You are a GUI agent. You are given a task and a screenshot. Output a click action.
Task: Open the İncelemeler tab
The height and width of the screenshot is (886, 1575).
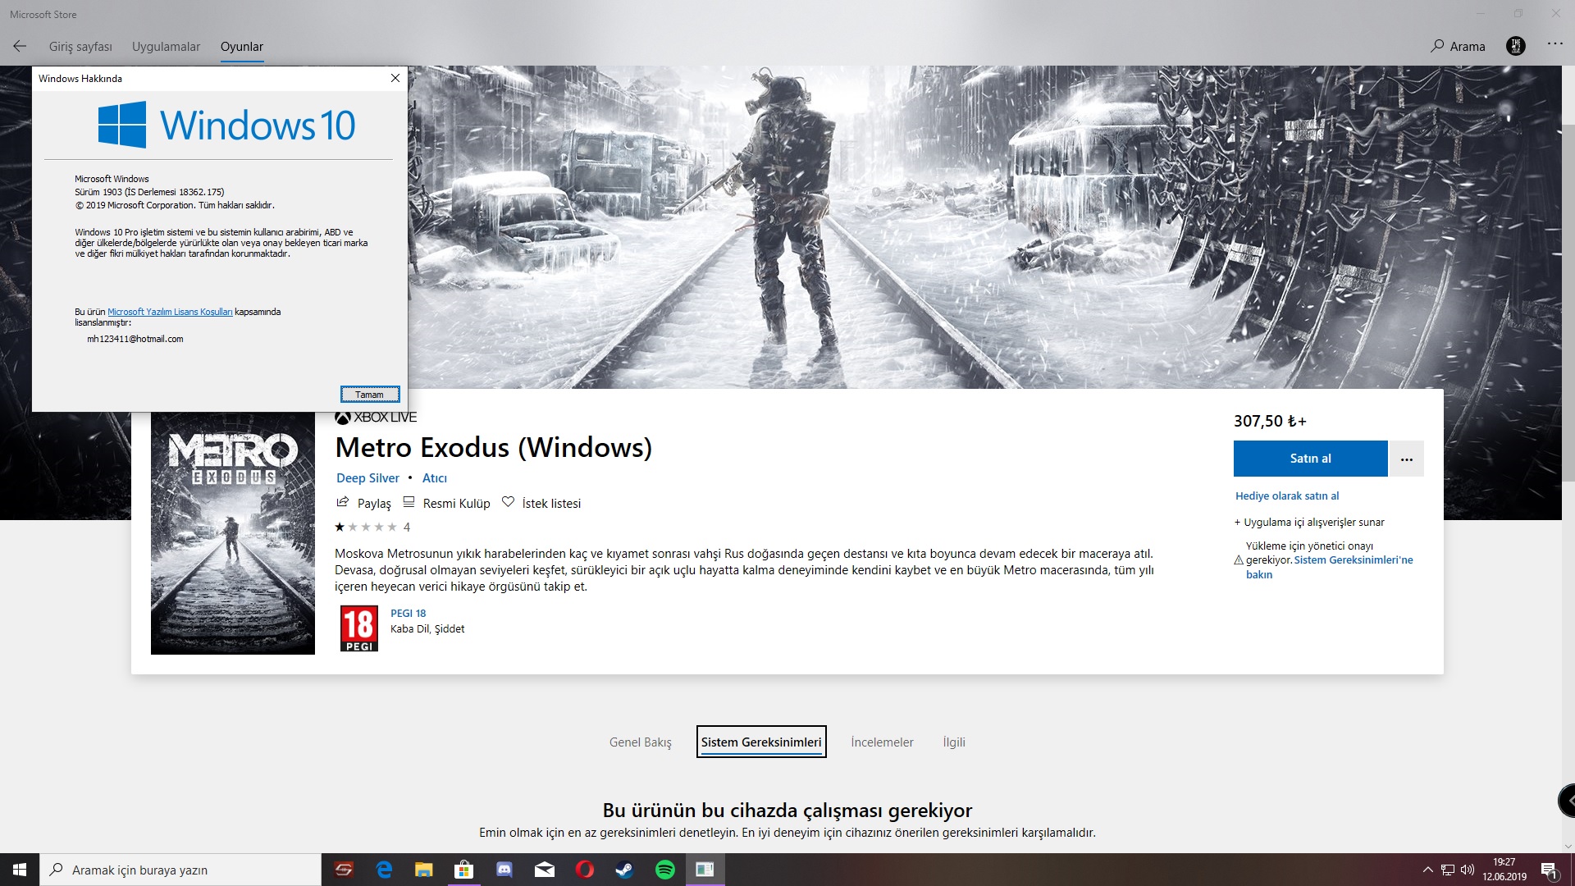coord(882,742)
